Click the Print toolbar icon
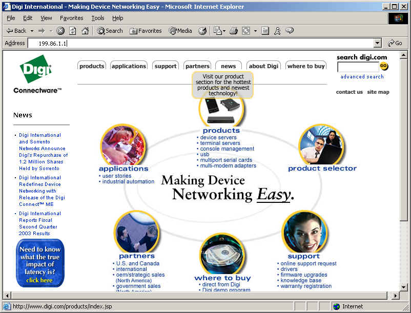Screen dimensions: 411x313 [x=234, y=31]
